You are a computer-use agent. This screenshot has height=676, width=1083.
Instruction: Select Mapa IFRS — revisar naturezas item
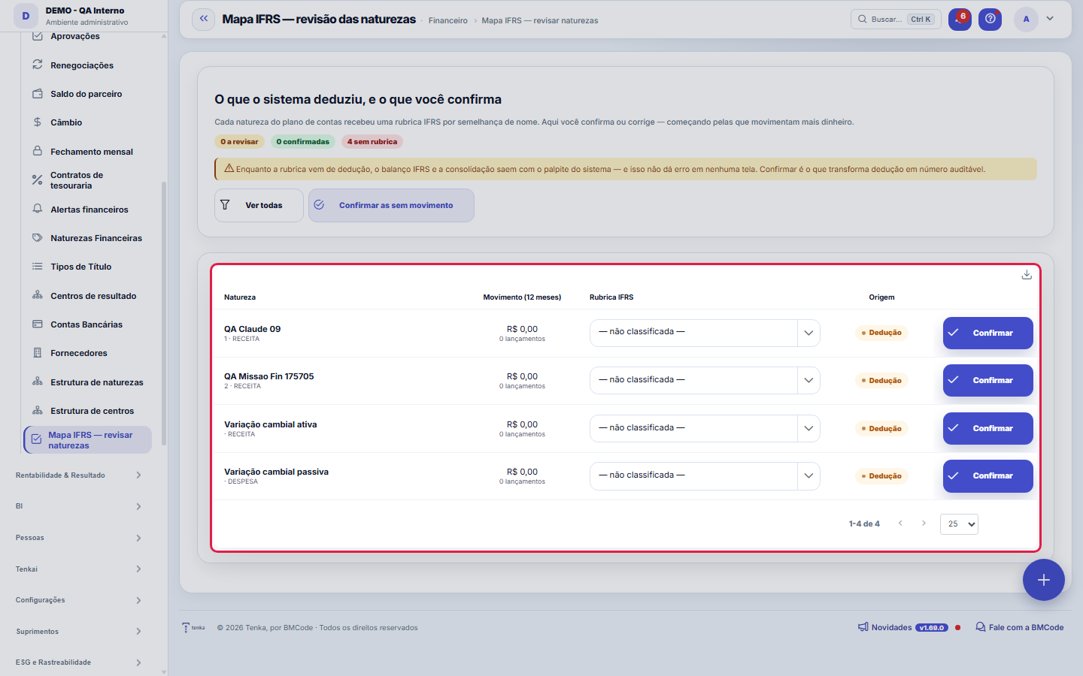[x=87, y=440]
